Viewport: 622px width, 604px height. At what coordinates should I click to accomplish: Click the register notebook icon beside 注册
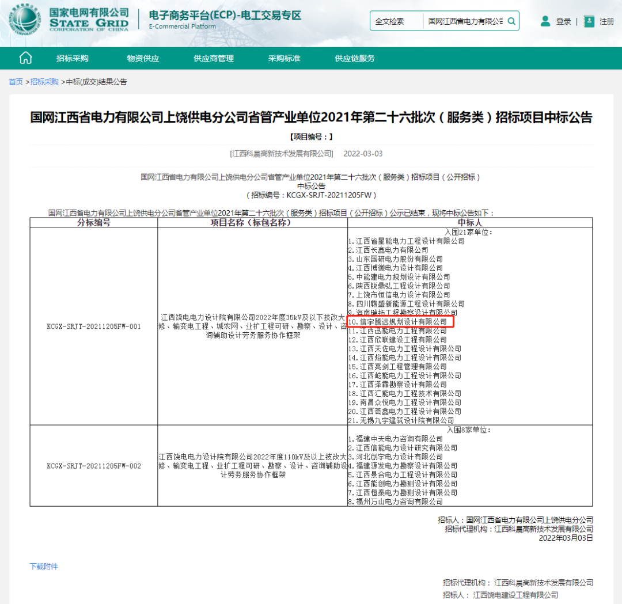[589, 21]
